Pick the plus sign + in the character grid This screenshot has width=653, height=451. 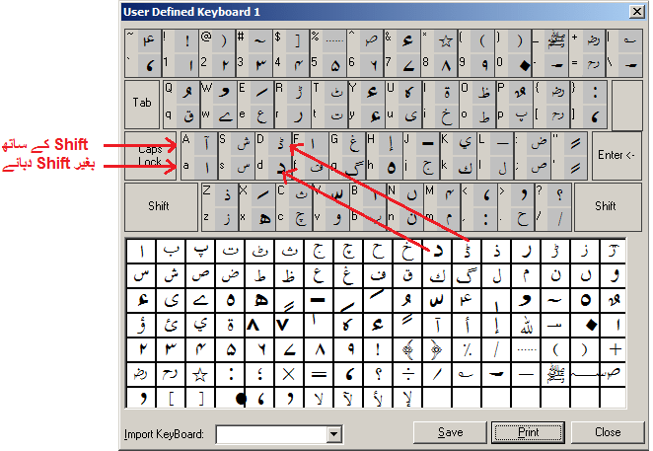point(615,349)
